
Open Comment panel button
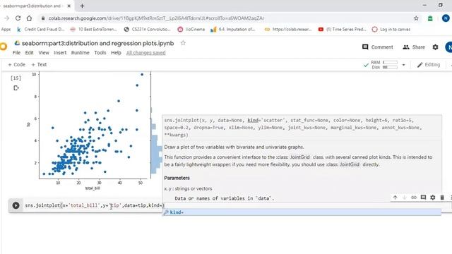(x=378, y=47)
